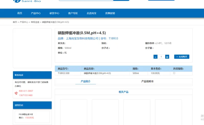Switch to the 产品说明书 tab

click(x=147, y=81)
